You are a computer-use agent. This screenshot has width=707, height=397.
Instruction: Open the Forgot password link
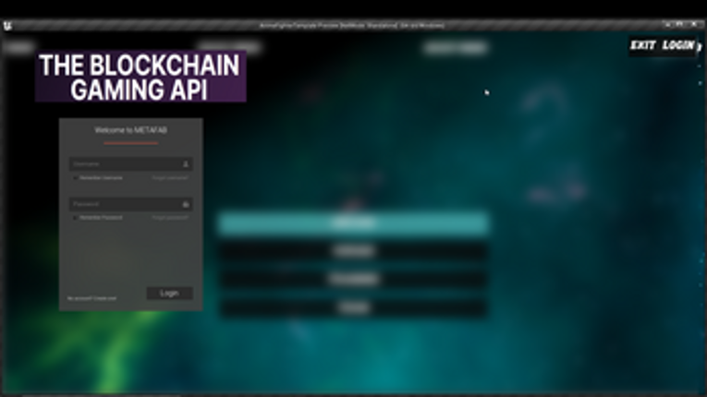[x=170, y=218]
